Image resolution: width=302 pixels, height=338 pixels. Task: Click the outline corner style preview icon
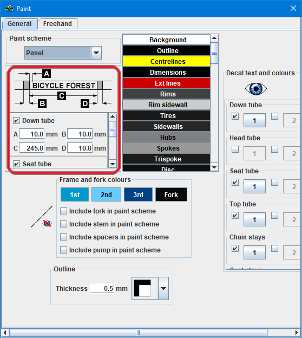tap(142, 288)
